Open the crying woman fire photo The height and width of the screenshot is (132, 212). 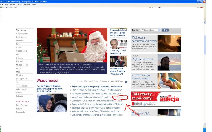coord(52,103)
